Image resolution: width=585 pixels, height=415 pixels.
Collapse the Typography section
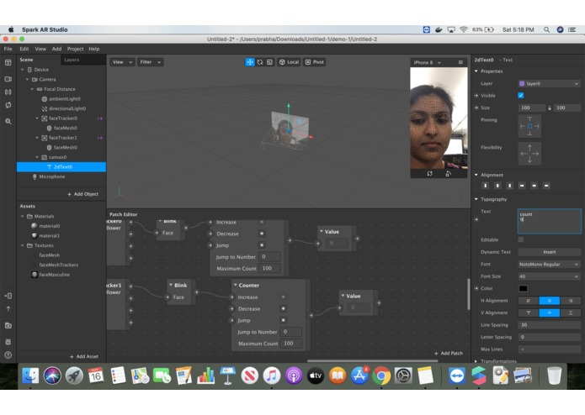click(x=476, y=199)
